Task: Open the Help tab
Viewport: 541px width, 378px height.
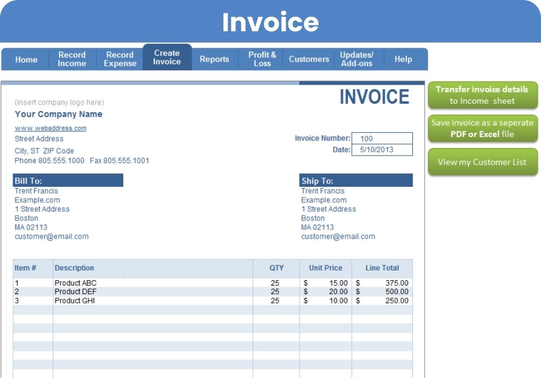Action: (x=403, y=59)
